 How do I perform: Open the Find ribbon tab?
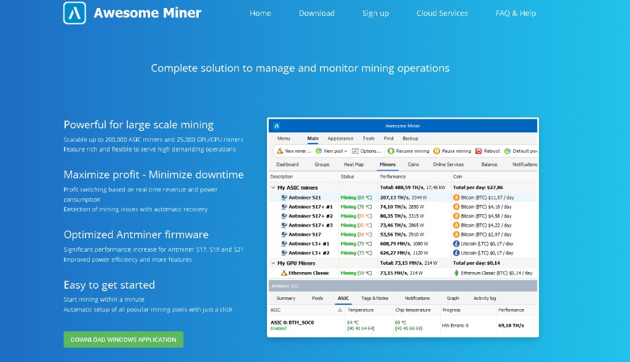tap(389, 139)
